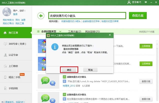Open the 预约 link
The height and width of the screenshot is (103, 159).
(x=17, y=20)
